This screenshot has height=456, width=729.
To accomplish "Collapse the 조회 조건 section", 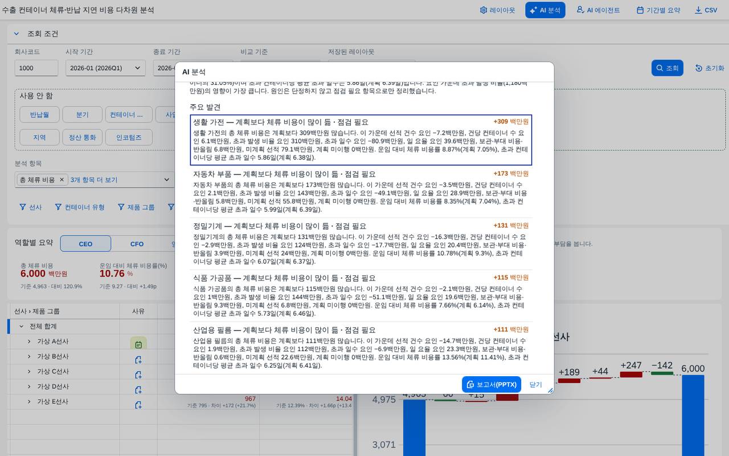I will [x=17, y=34].
